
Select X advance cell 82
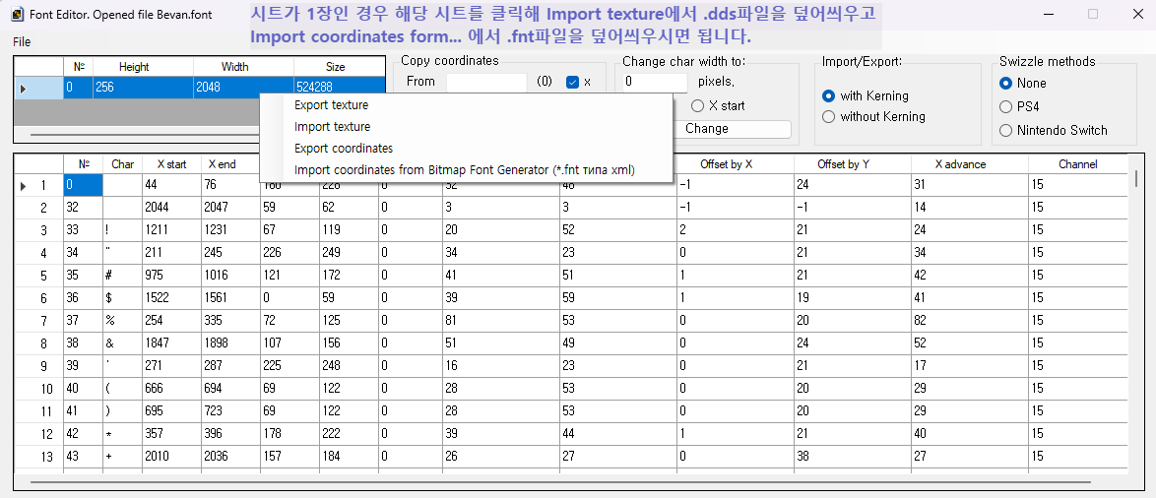[970, 321]
